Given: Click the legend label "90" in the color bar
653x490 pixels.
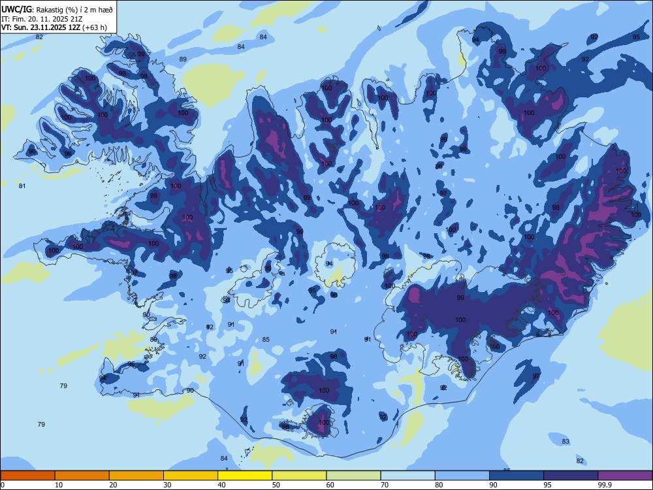Looking at the screenshot, I should pos(493,485).
